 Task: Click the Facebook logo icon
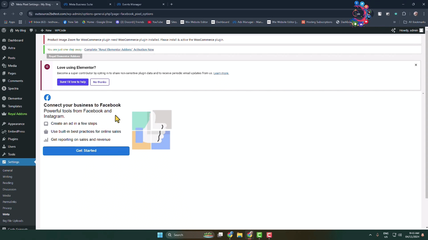click(x=47, y=97)
